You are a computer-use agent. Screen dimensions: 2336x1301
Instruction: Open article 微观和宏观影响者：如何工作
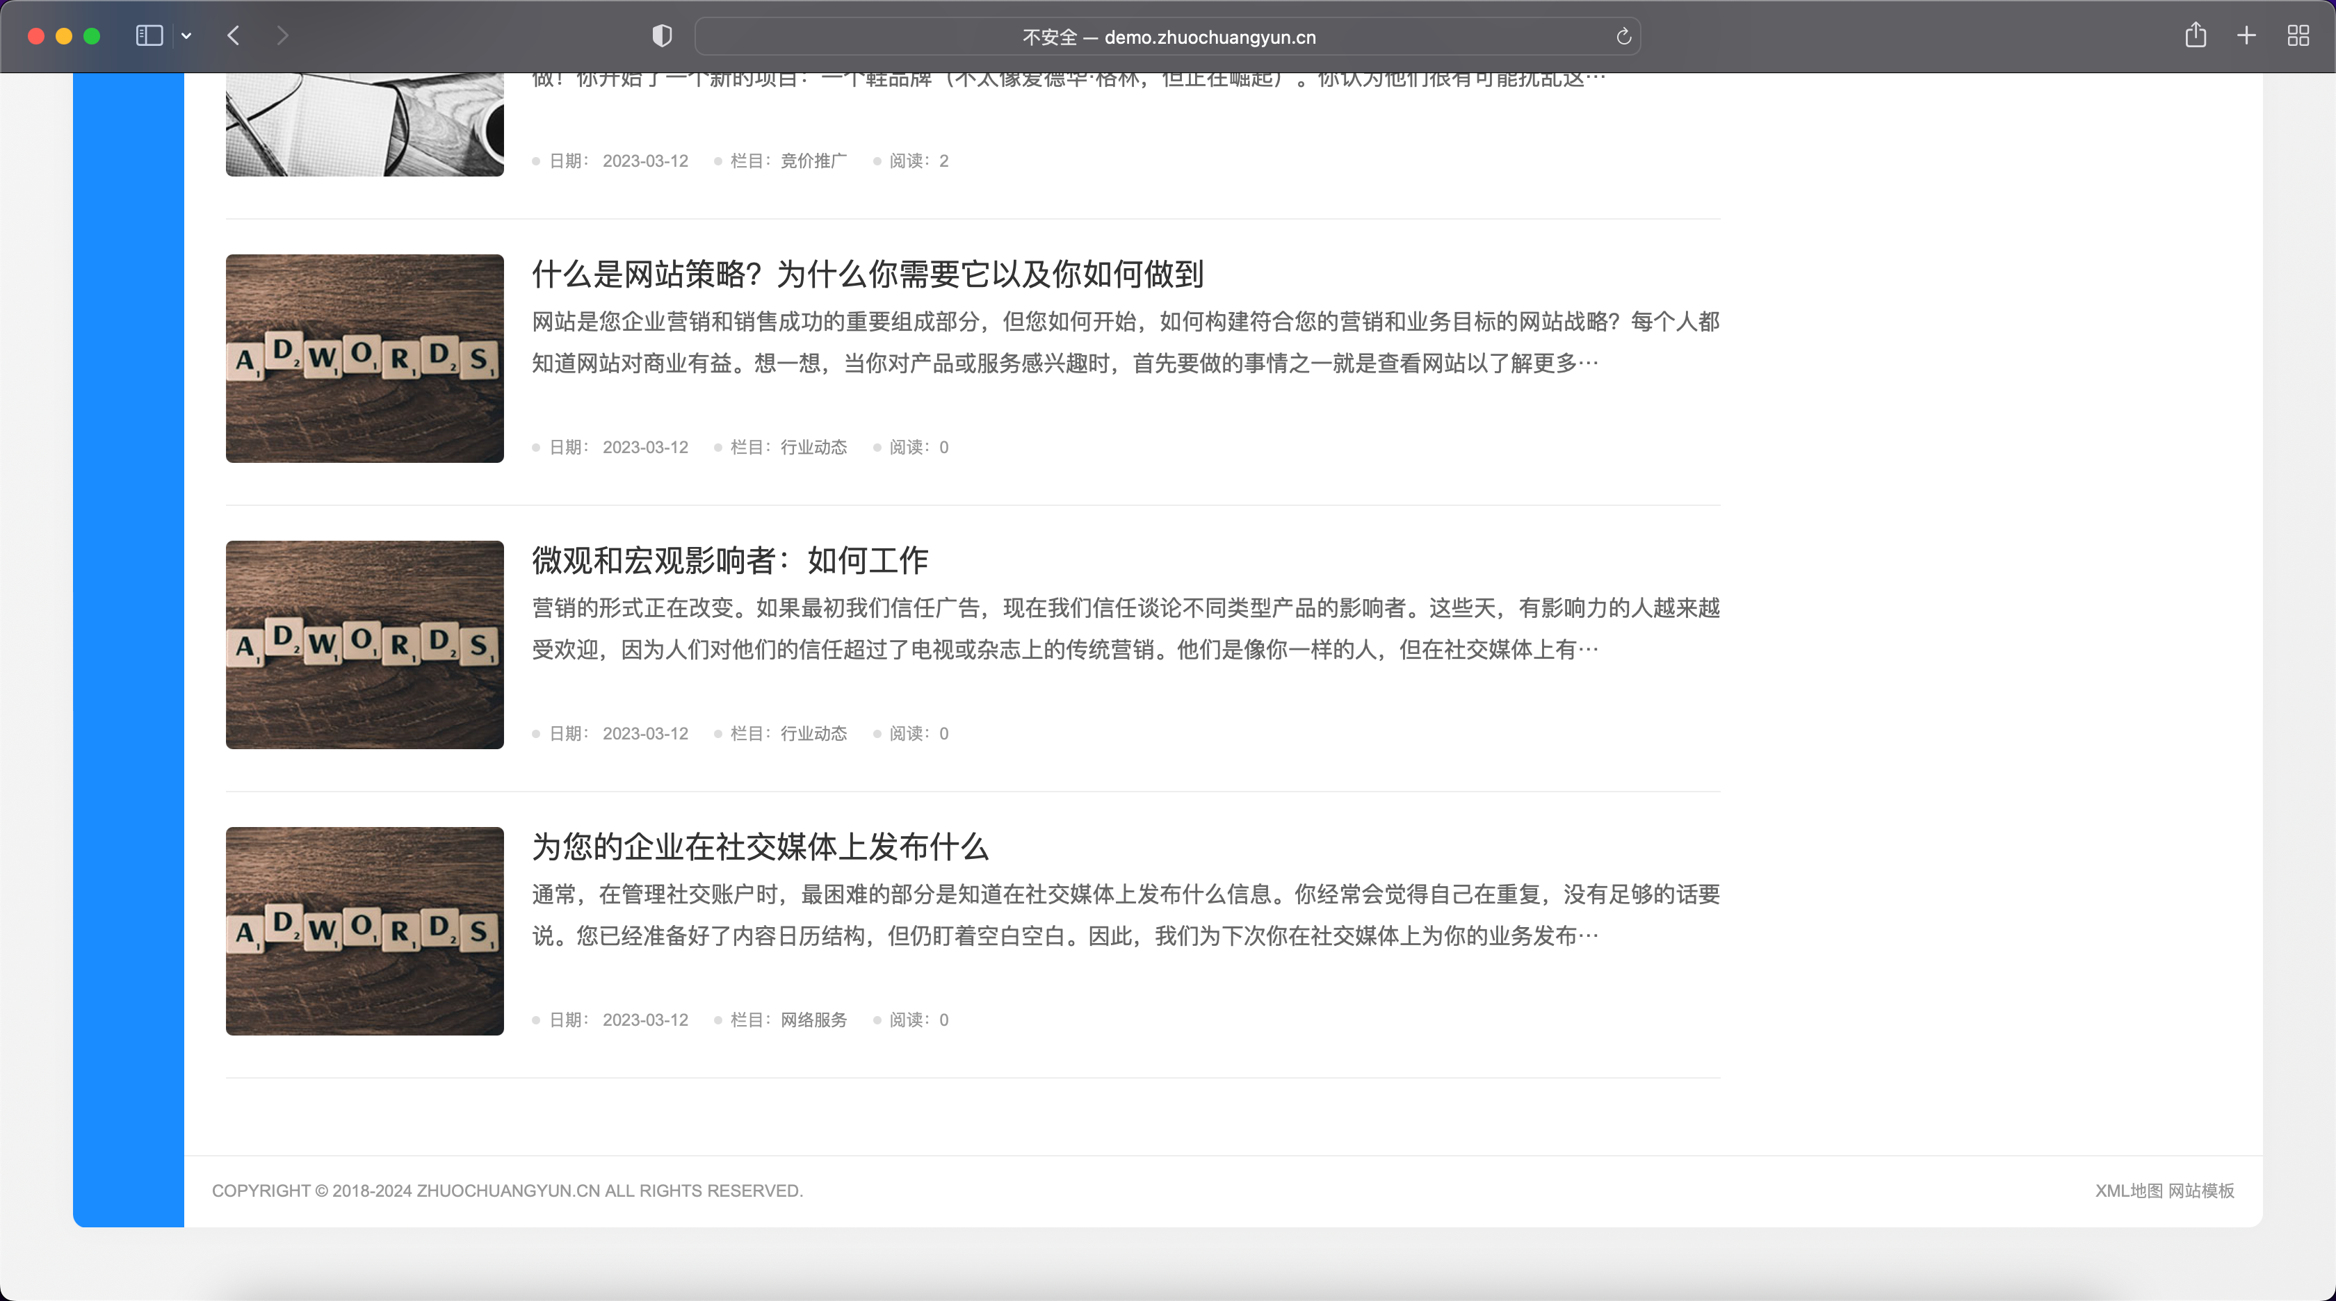tap(729, 560)
